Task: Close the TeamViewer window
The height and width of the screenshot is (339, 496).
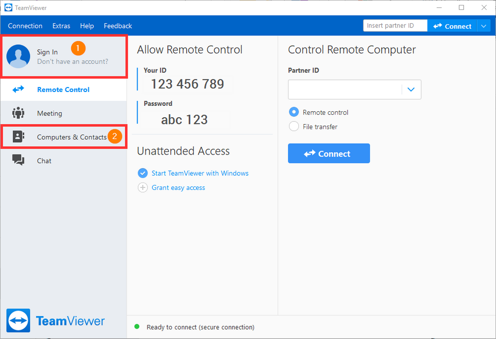Action: tap(484, 7)
